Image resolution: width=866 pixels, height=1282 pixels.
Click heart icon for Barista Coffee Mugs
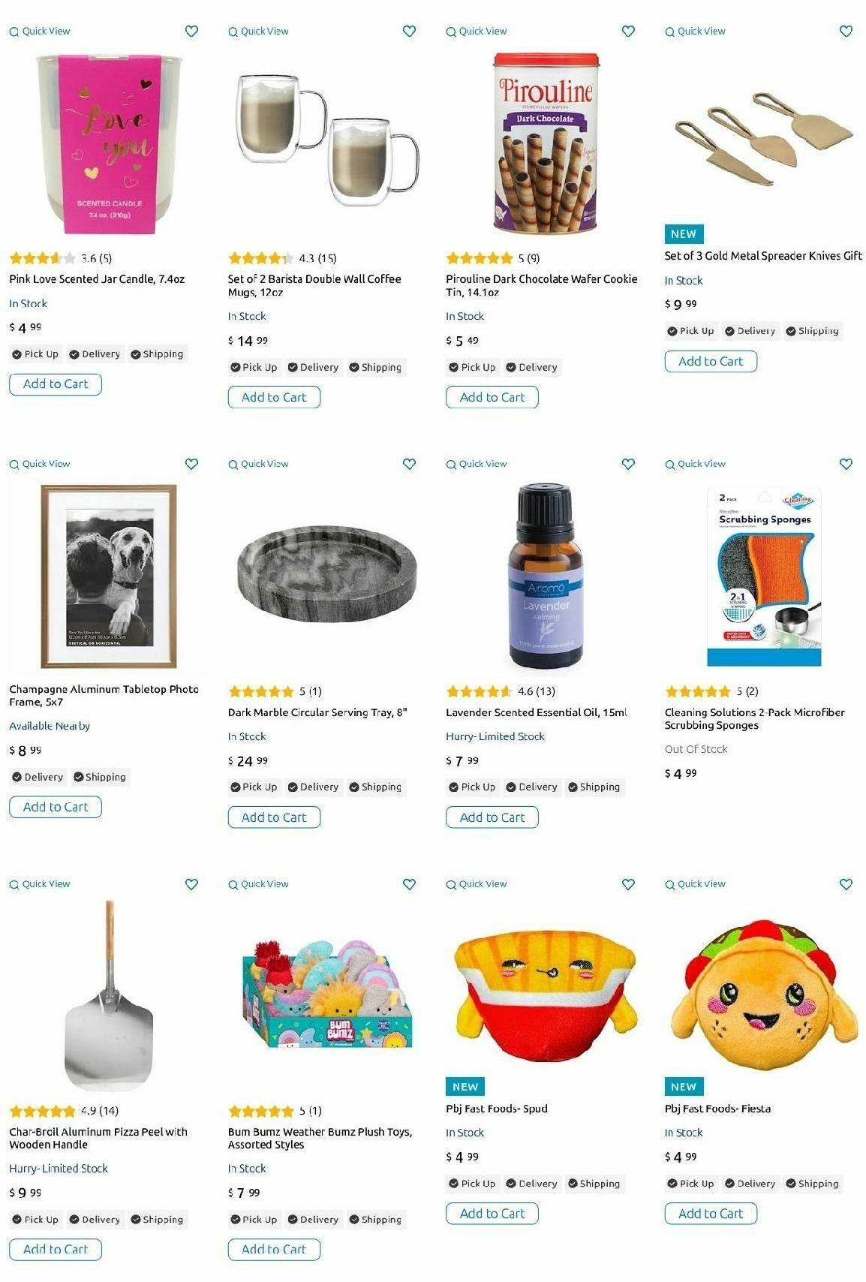(x=409, y=31)
